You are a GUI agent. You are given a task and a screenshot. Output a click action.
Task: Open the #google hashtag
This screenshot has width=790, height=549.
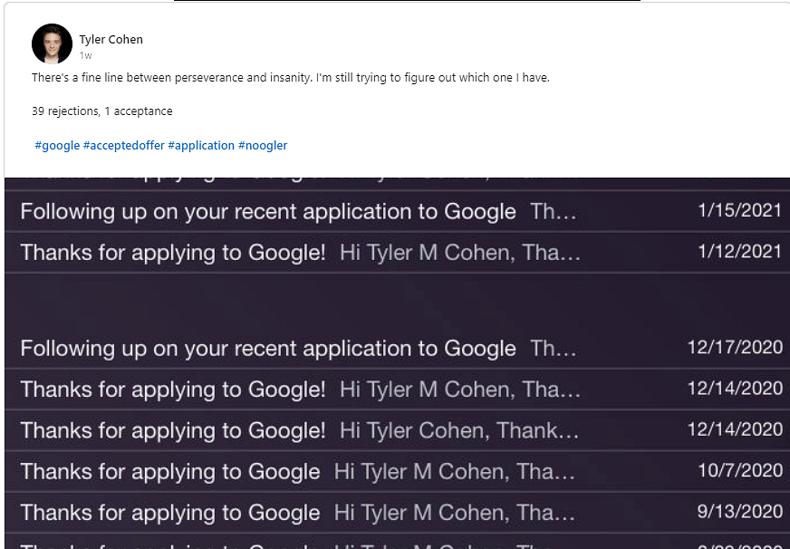(x=57, y=146)
